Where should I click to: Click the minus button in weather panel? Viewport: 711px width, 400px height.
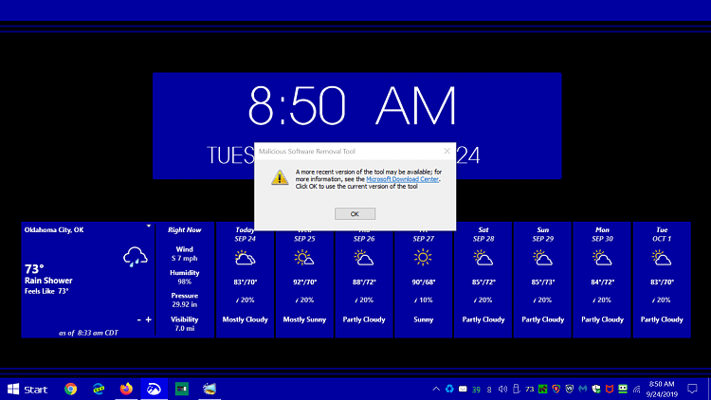pyautogui.click(x=138, y=319)
